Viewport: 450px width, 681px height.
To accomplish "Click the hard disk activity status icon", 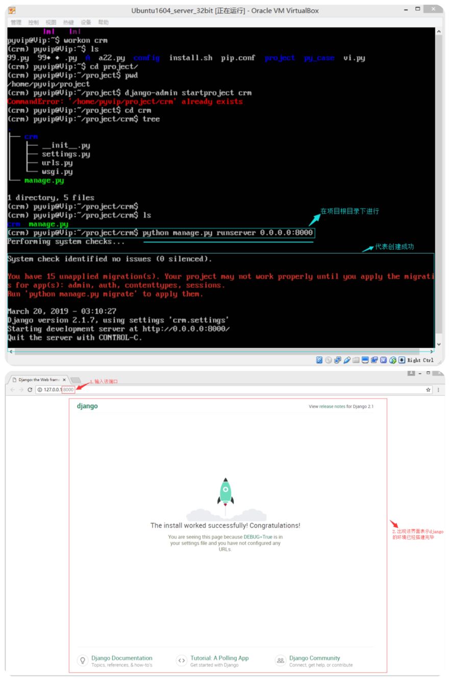I will tap(319, 360).
